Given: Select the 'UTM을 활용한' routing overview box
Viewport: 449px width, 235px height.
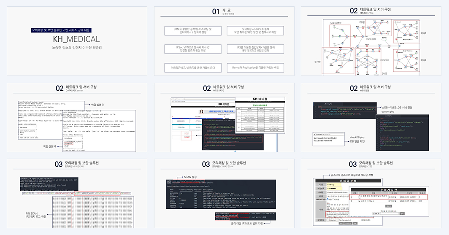Looking at the screenshot, I should tap(193, 31).
